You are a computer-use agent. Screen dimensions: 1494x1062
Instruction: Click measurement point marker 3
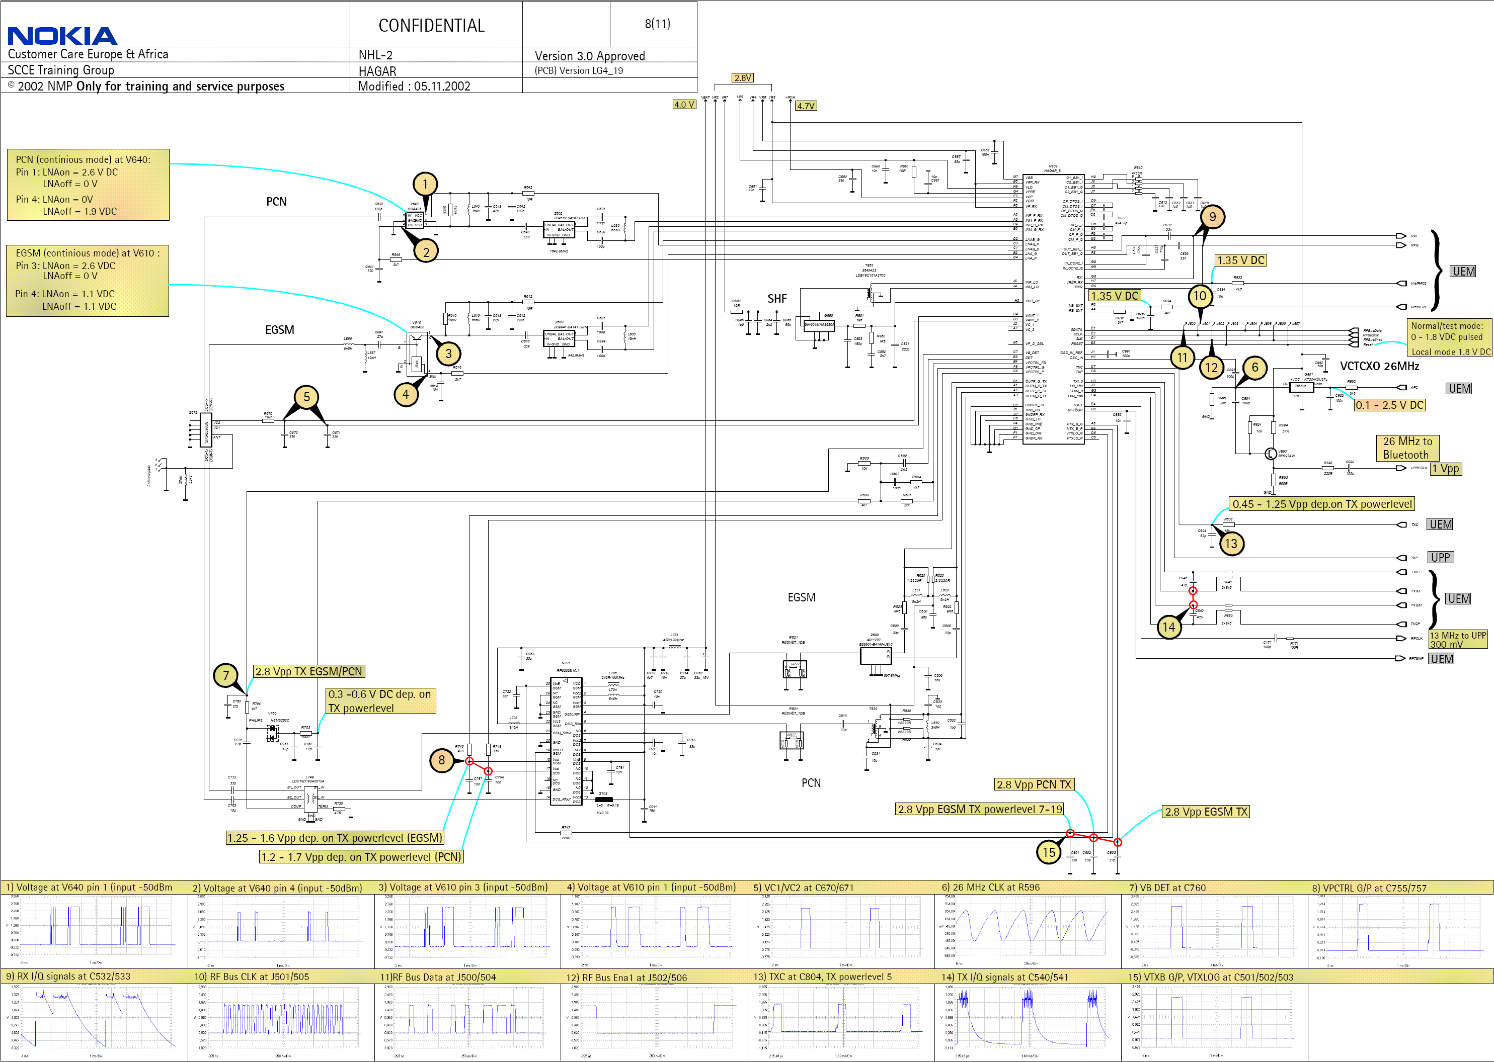coord(448,354)
